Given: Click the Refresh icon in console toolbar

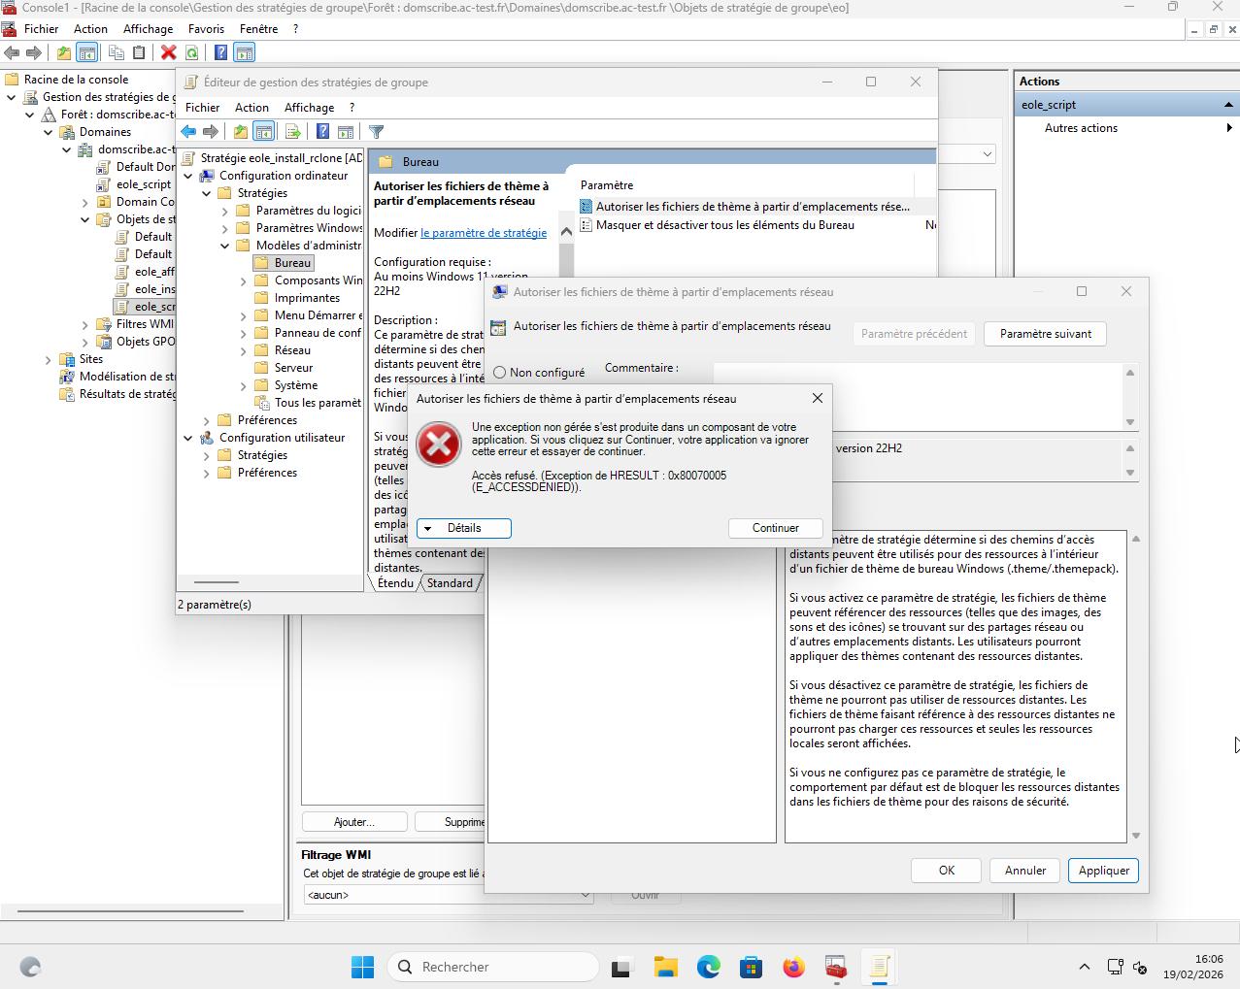Looking at the screenshot, I should click(192, 52).
